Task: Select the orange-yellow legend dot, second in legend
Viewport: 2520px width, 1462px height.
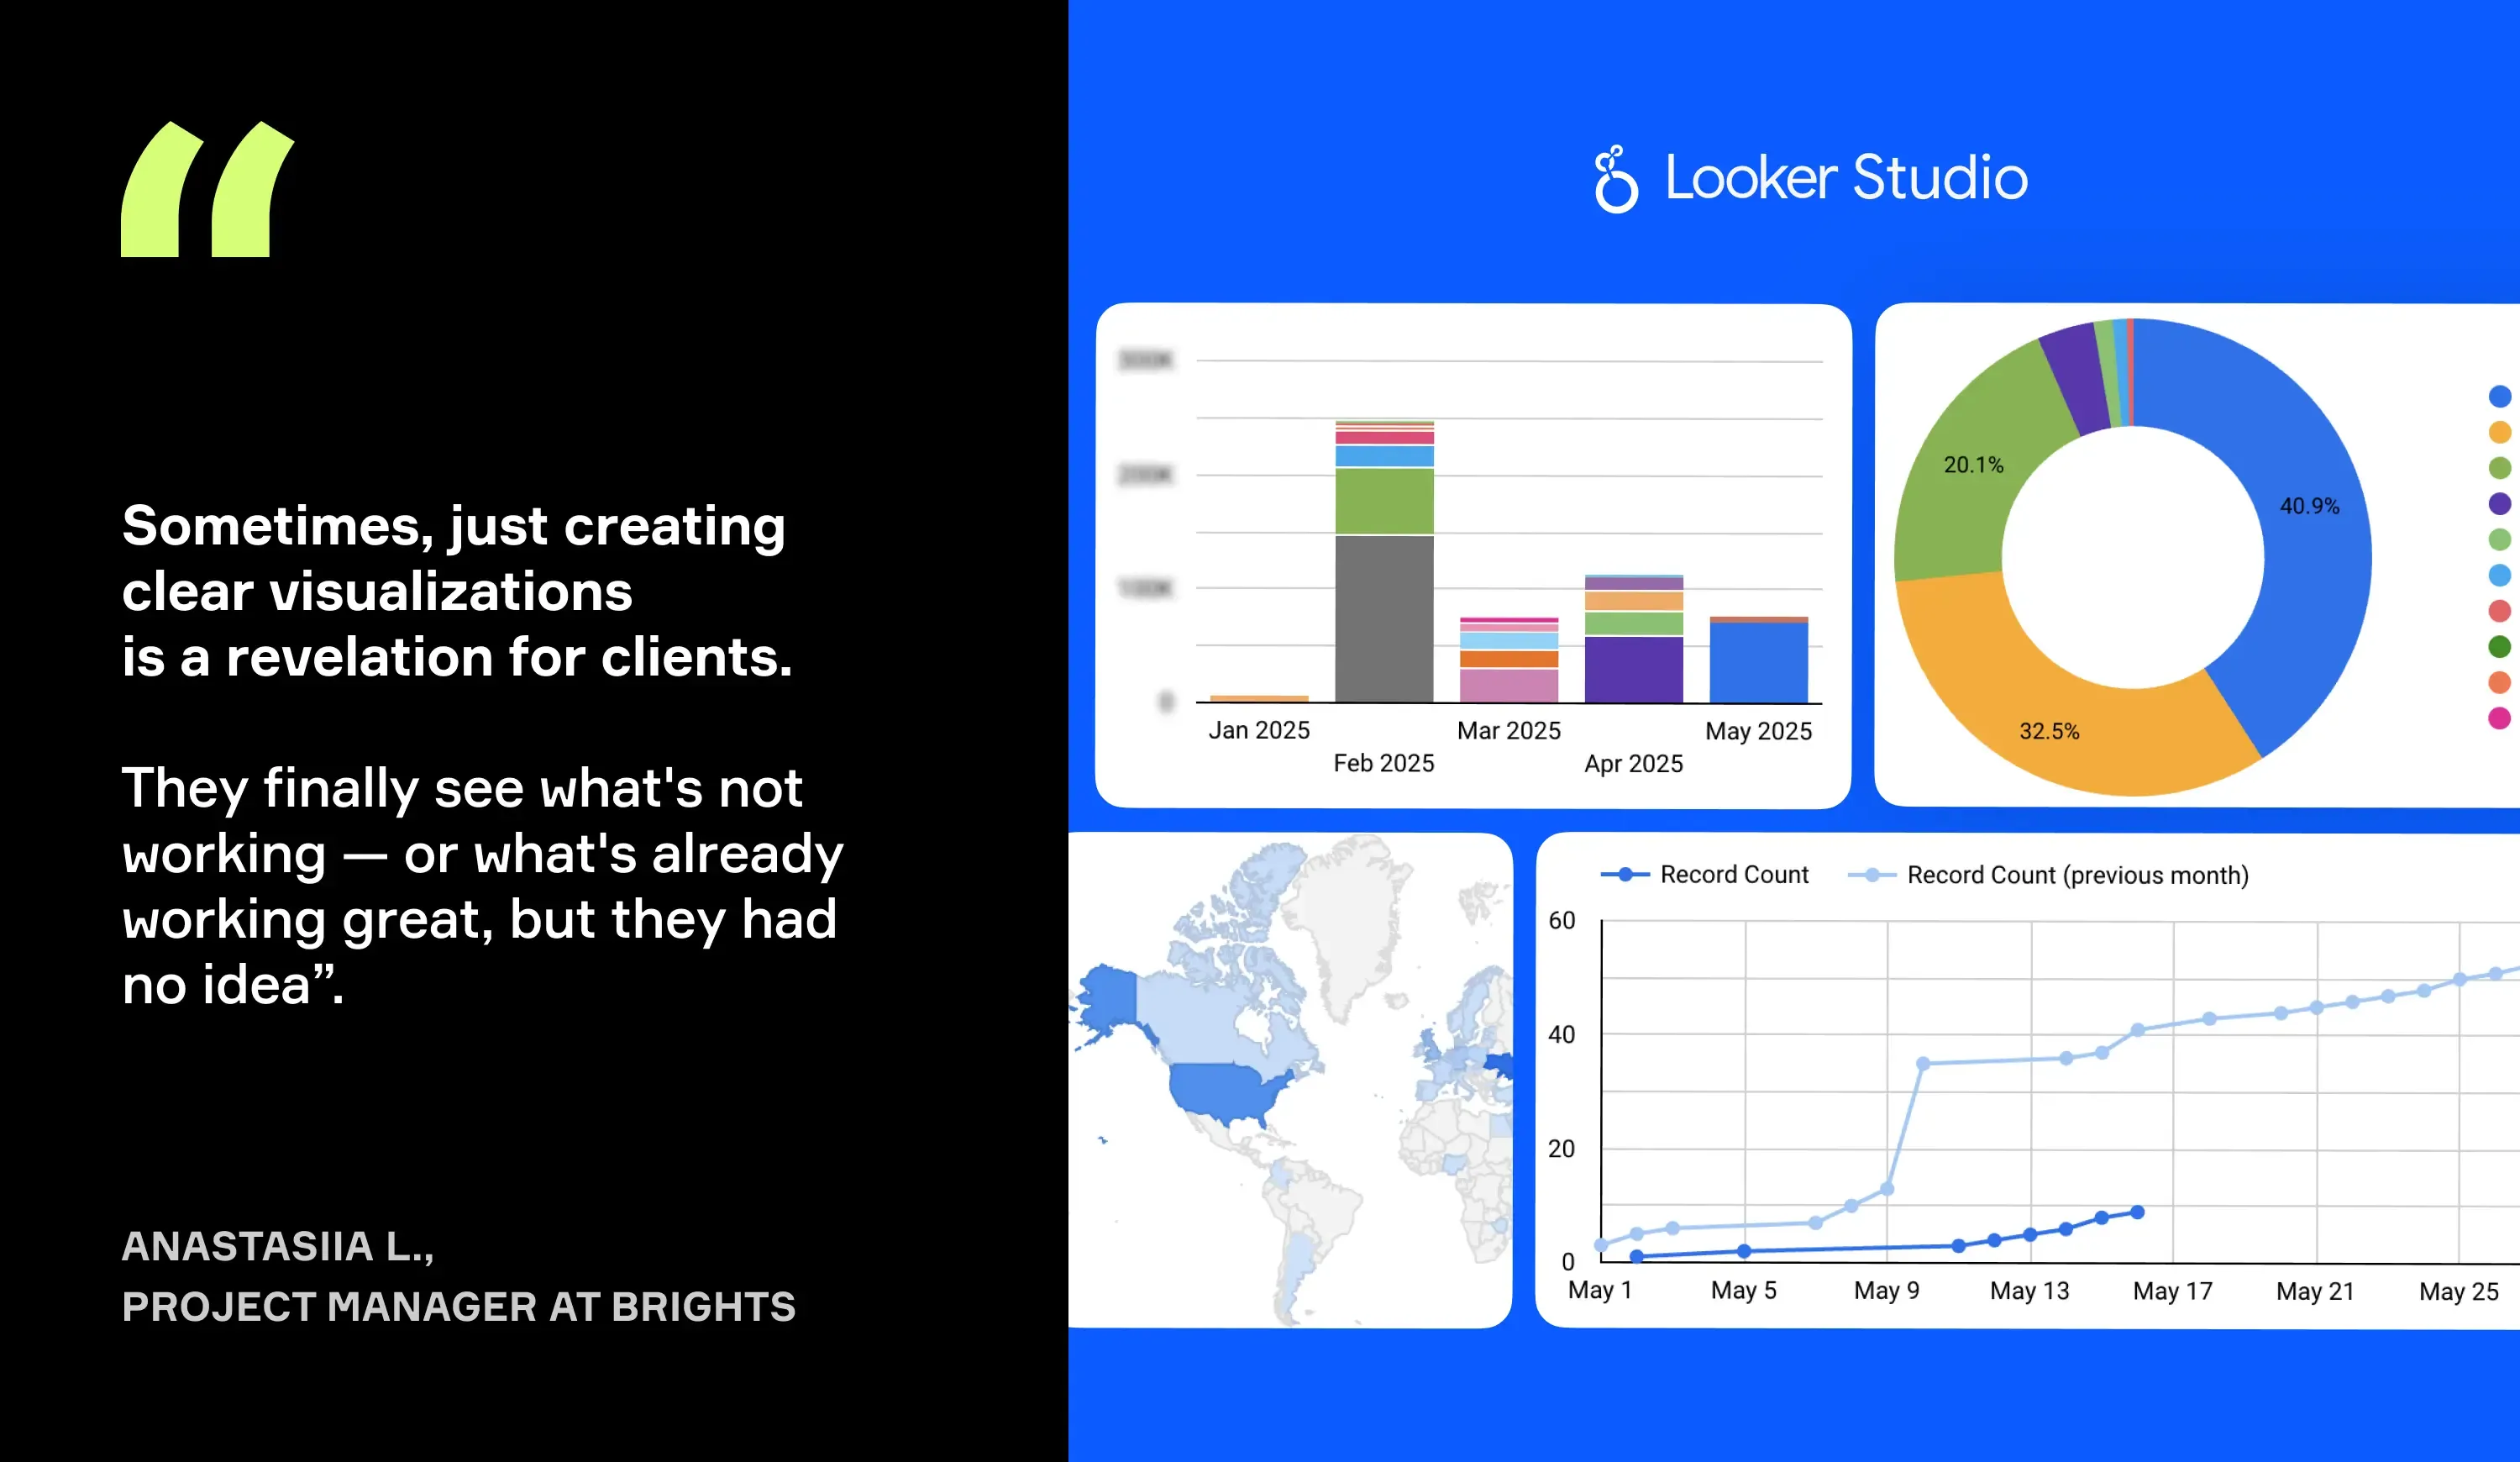Action: click(x=2499, y=432)
